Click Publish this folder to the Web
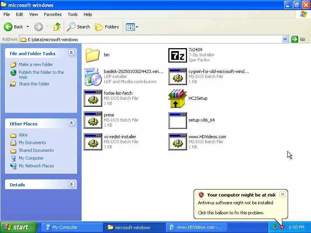 point(41,75)
